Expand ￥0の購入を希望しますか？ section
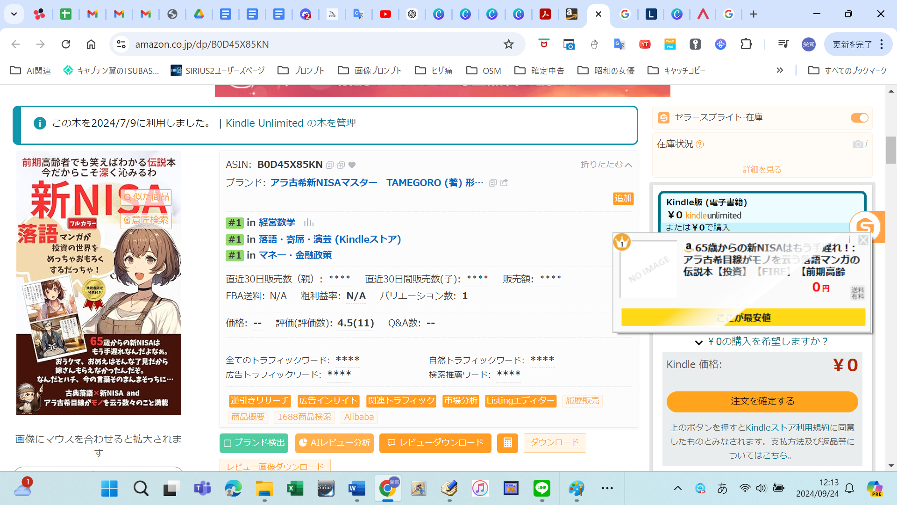Screen dimensions: 897x505 [x=762, y=342]
